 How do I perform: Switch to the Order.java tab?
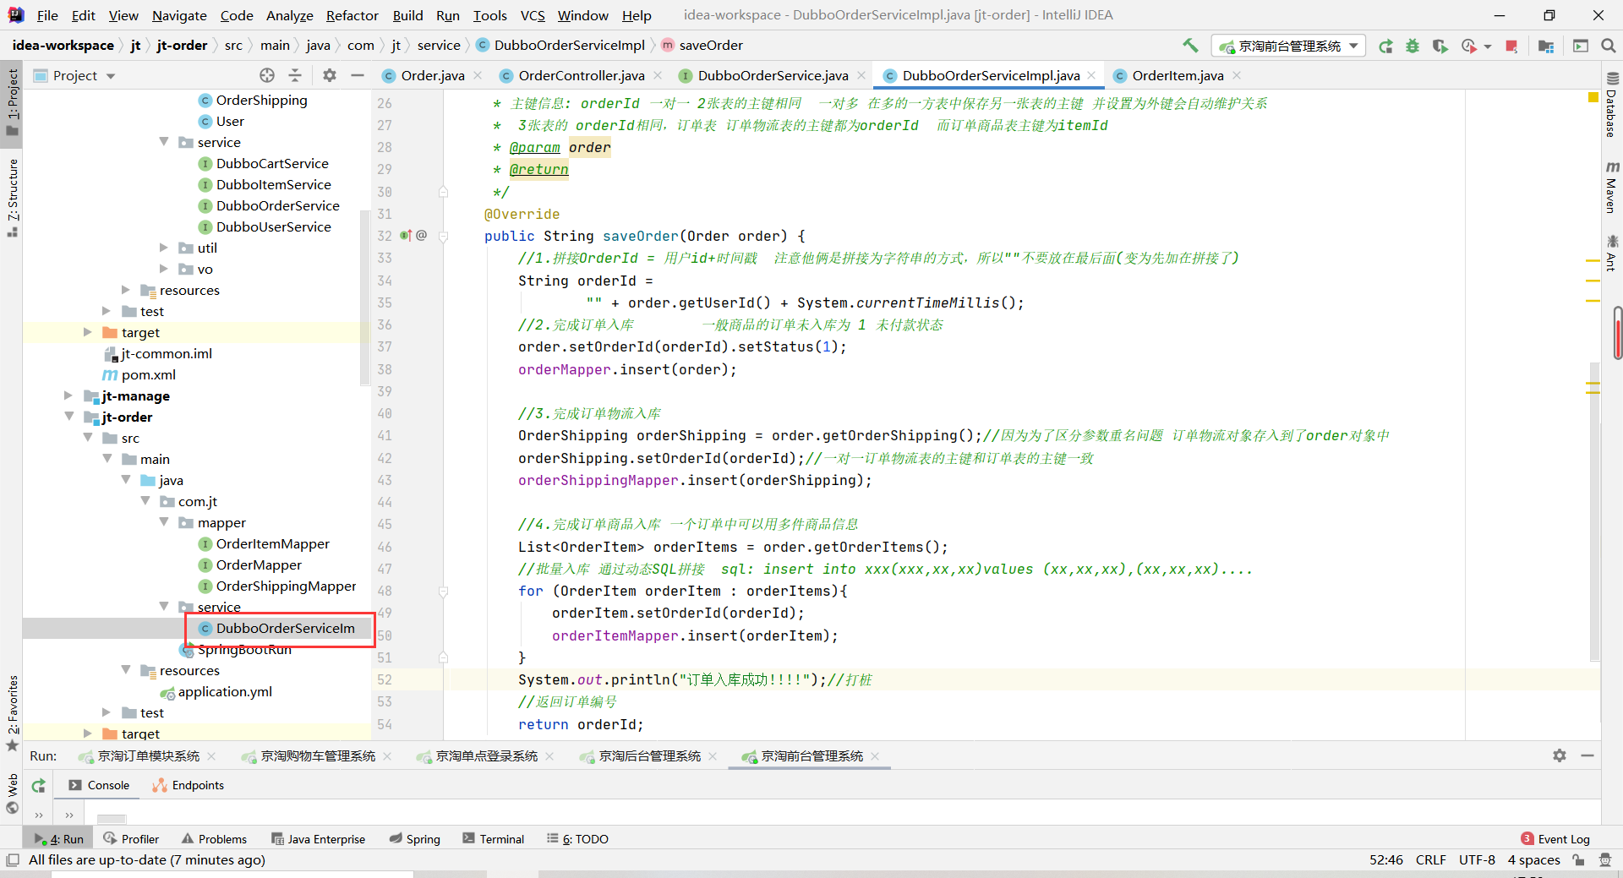432,75
